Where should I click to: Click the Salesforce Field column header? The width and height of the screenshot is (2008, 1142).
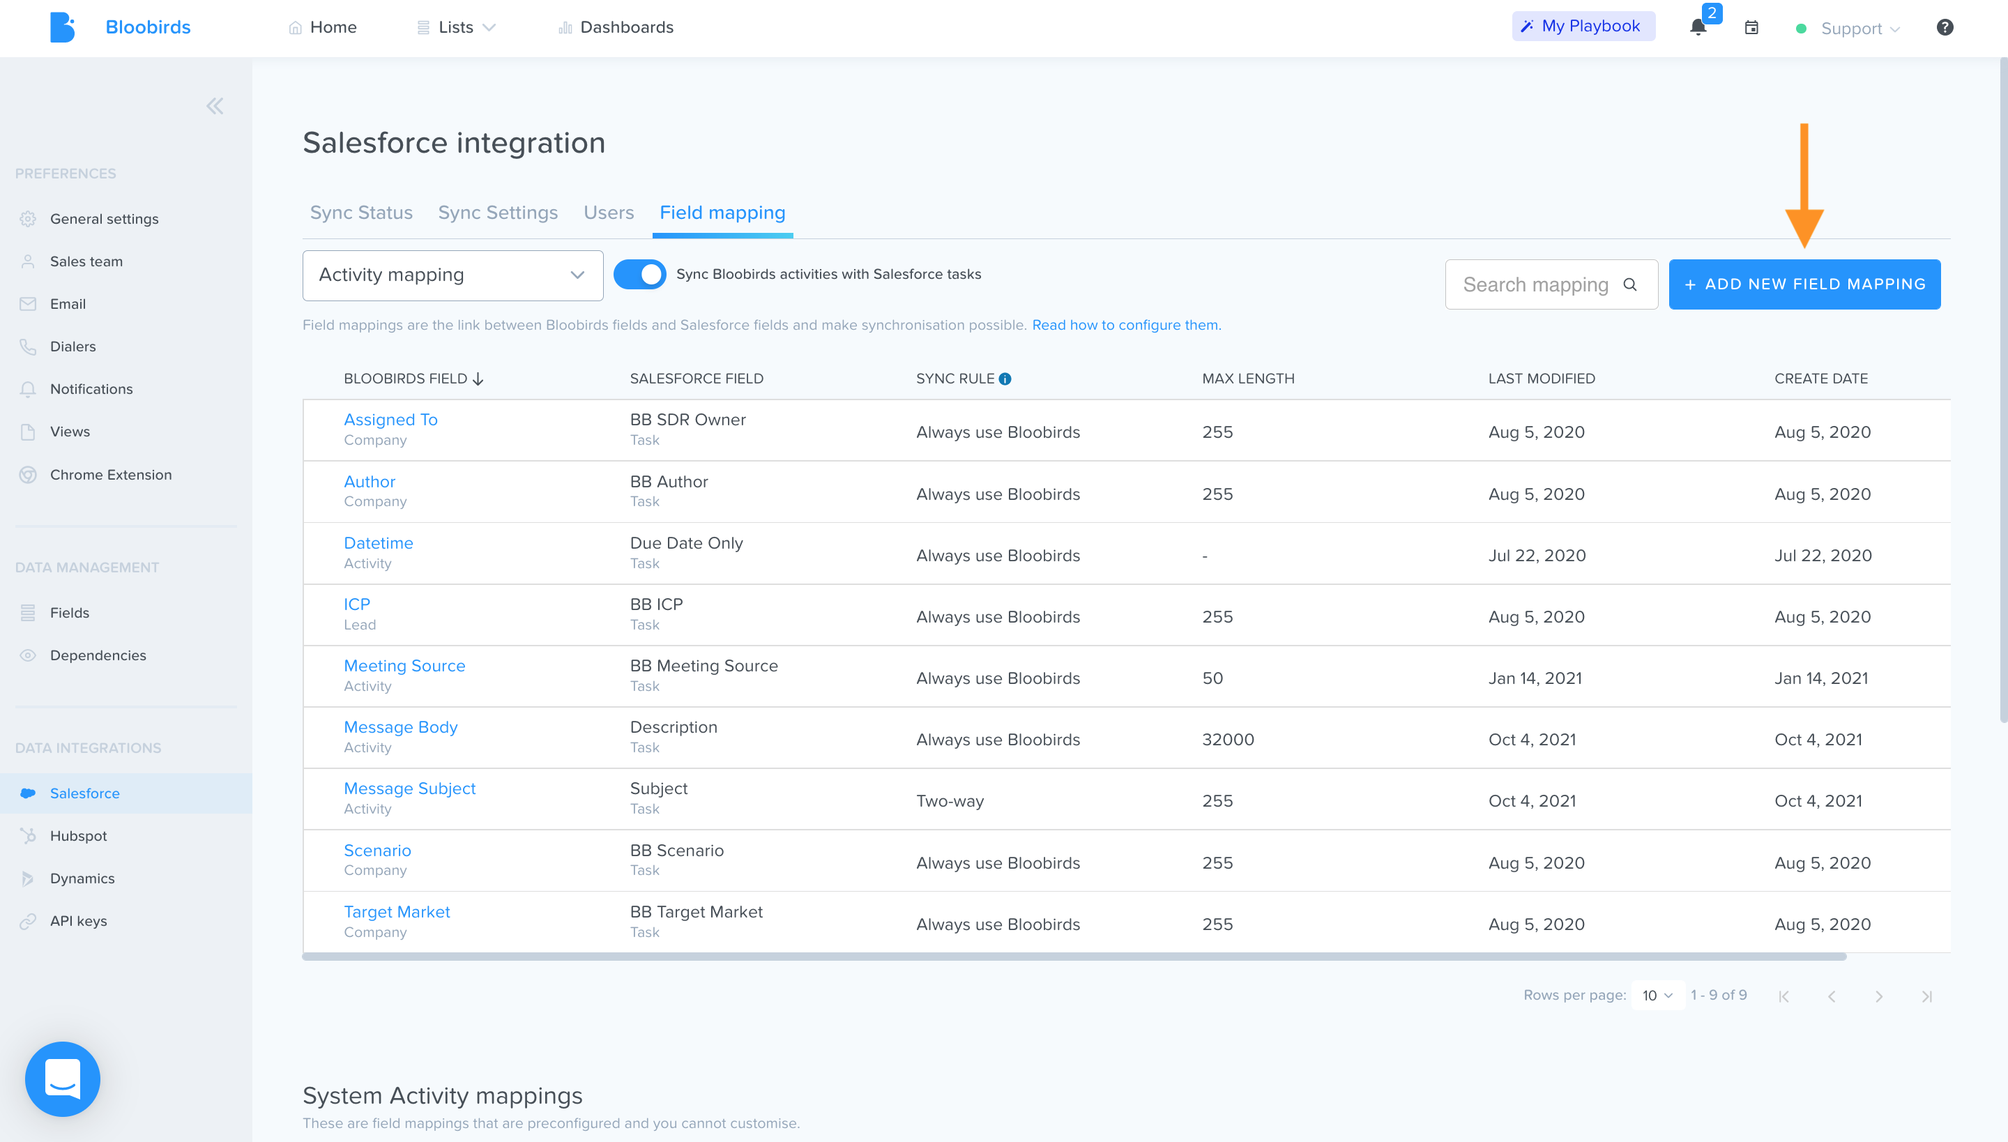point(697,379)
